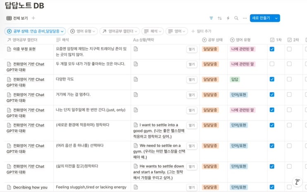Image resolution: width=307 pixels, height=192 pixels.
Task: Check the 2차 checkbox in the 다양한 각도 row
Action: (289, 79)
